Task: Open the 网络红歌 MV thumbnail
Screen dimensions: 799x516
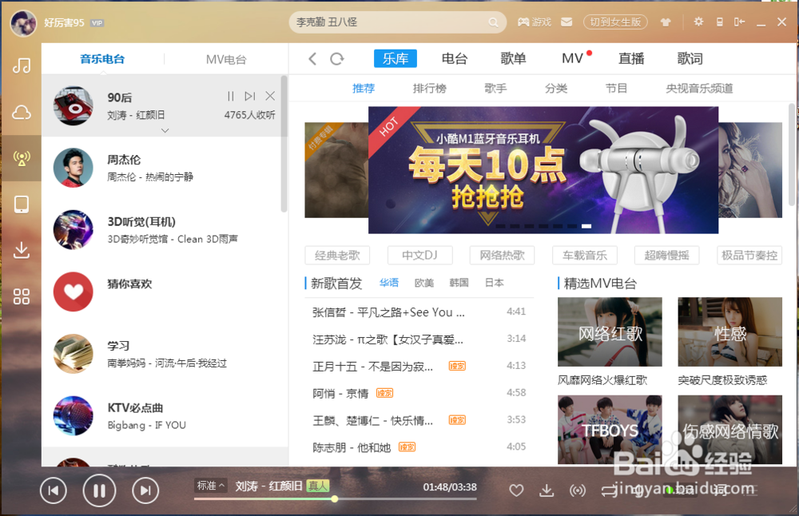Action: [610, 332]
